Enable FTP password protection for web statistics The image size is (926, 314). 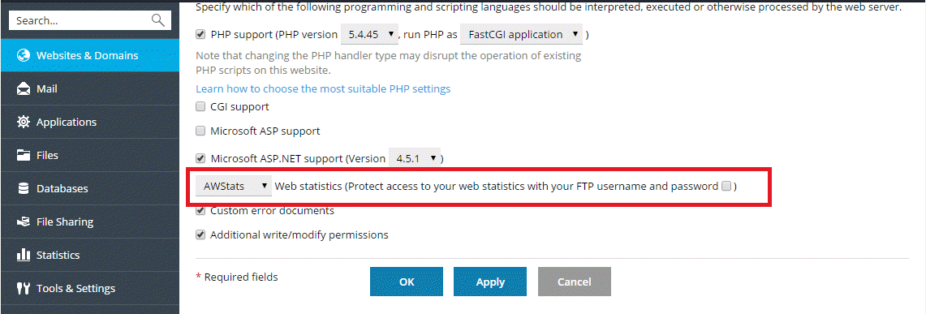click(x=726, y=187)
